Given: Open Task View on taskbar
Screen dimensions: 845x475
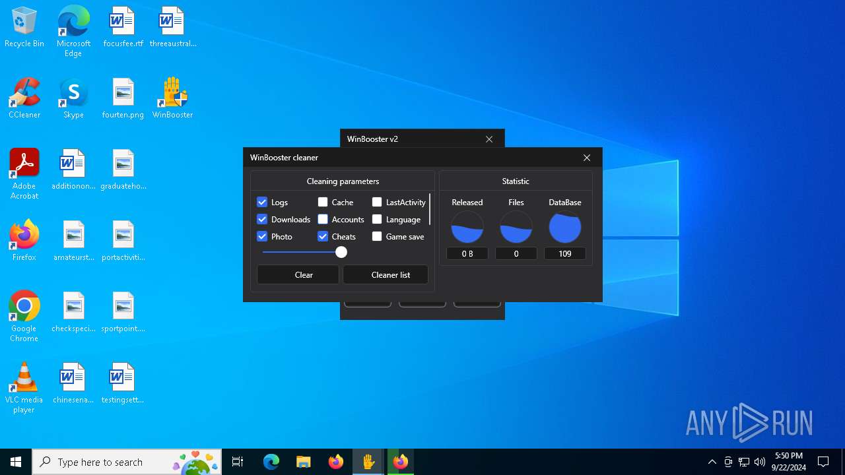Looking at the screenshot, I should pyautogui.click(x=238, y=462).
